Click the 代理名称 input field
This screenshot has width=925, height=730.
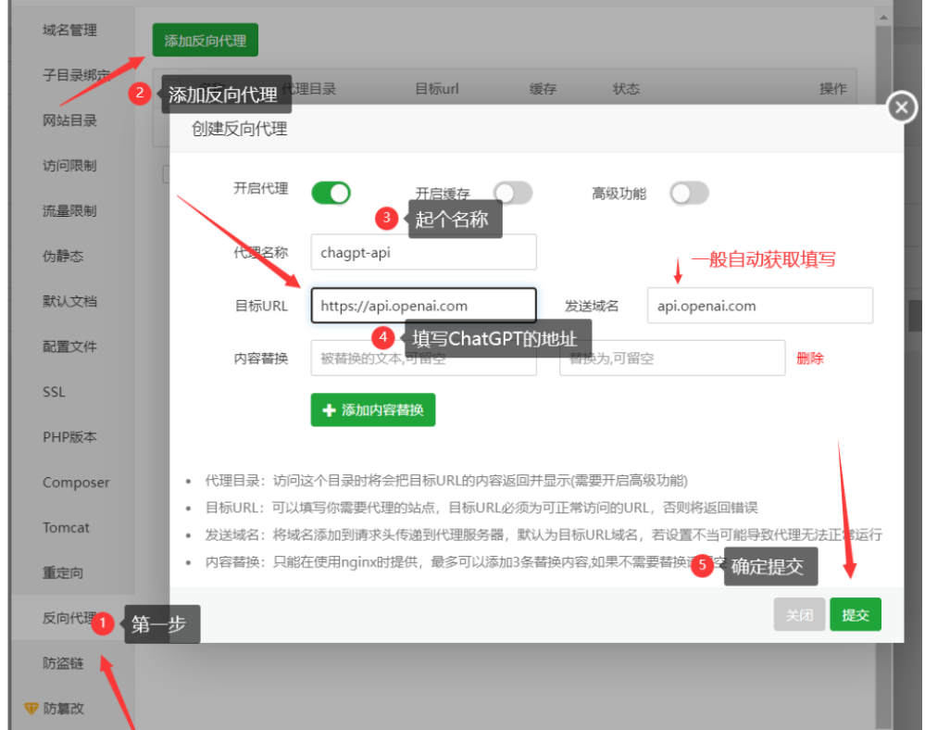(423, 252)
